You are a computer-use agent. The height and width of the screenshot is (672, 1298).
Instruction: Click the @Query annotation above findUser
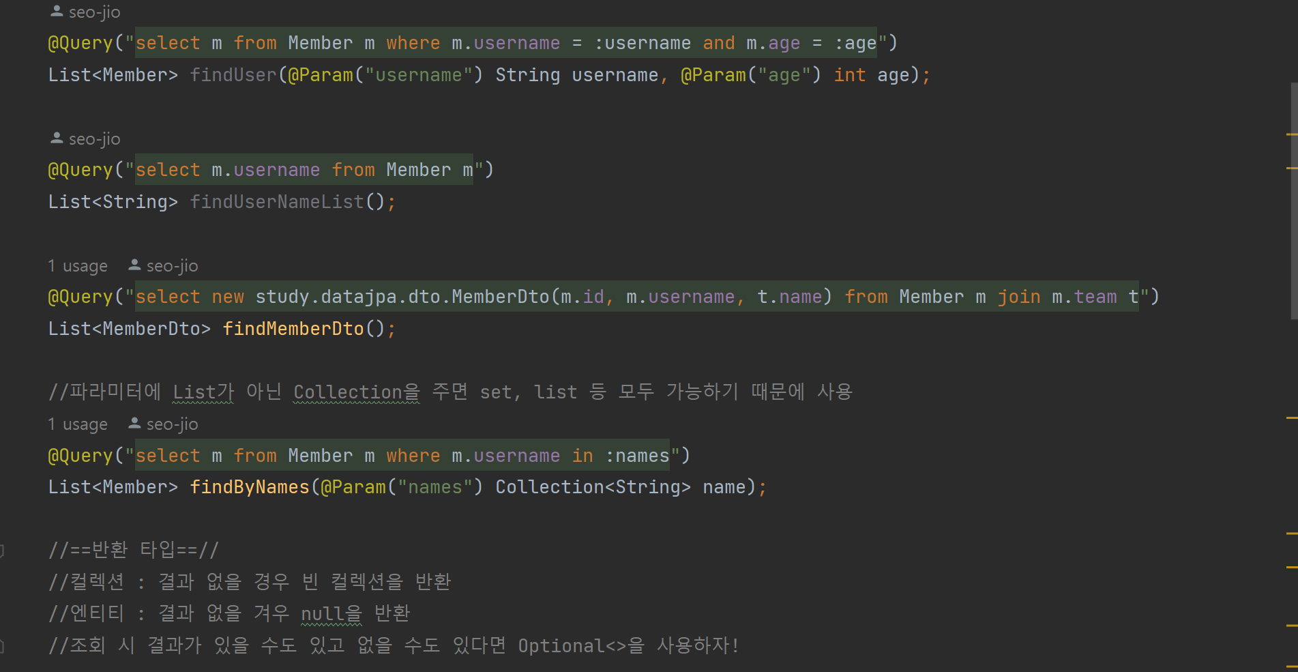[80, 43]
